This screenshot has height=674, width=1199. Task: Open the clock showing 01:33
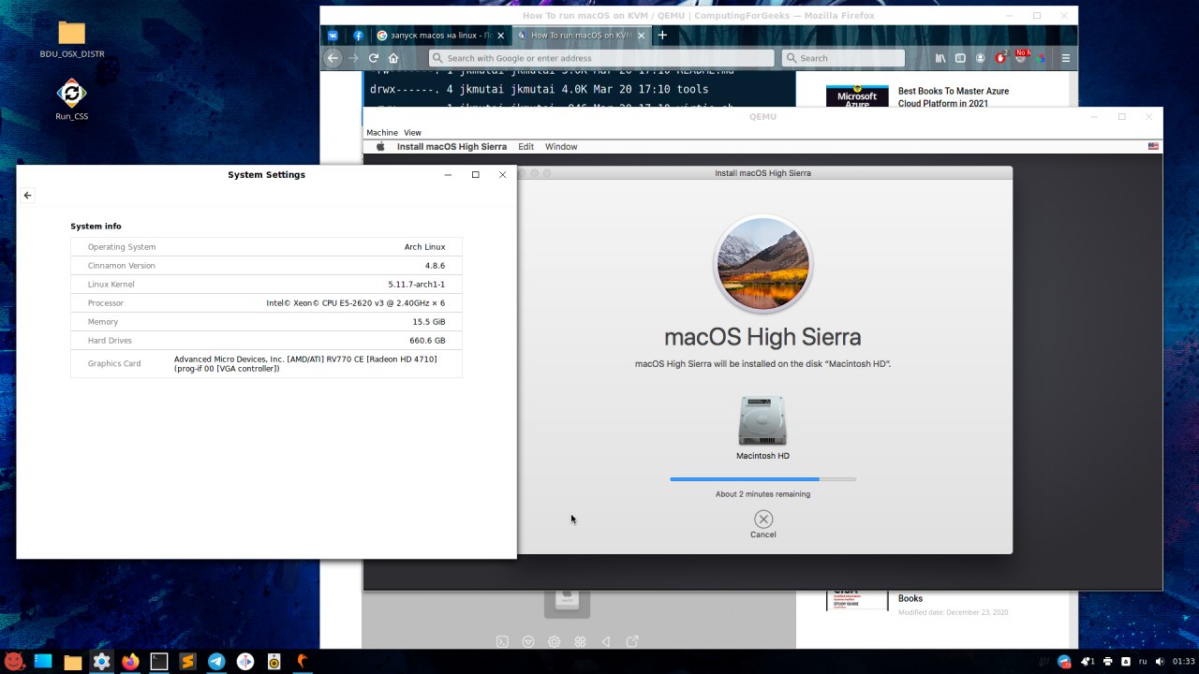click(1183, 661)
